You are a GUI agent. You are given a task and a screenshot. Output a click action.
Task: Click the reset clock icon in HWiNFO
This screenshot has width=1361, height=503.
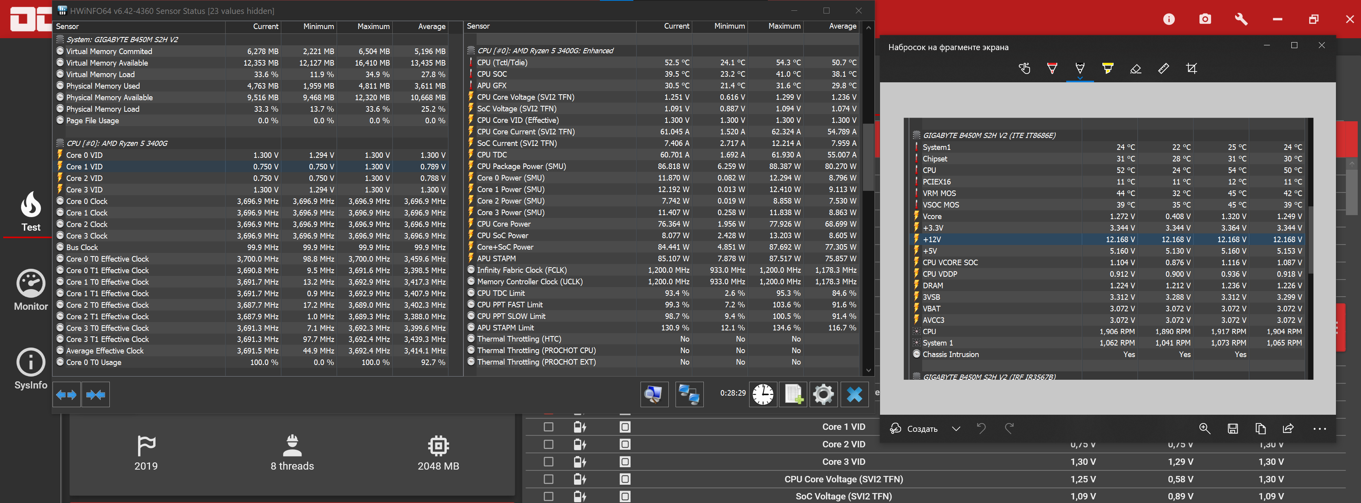tap(763, 394)
